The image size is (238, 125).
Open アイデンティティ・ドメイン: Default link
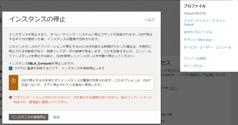pyautogui.click(x=205, y=22)
